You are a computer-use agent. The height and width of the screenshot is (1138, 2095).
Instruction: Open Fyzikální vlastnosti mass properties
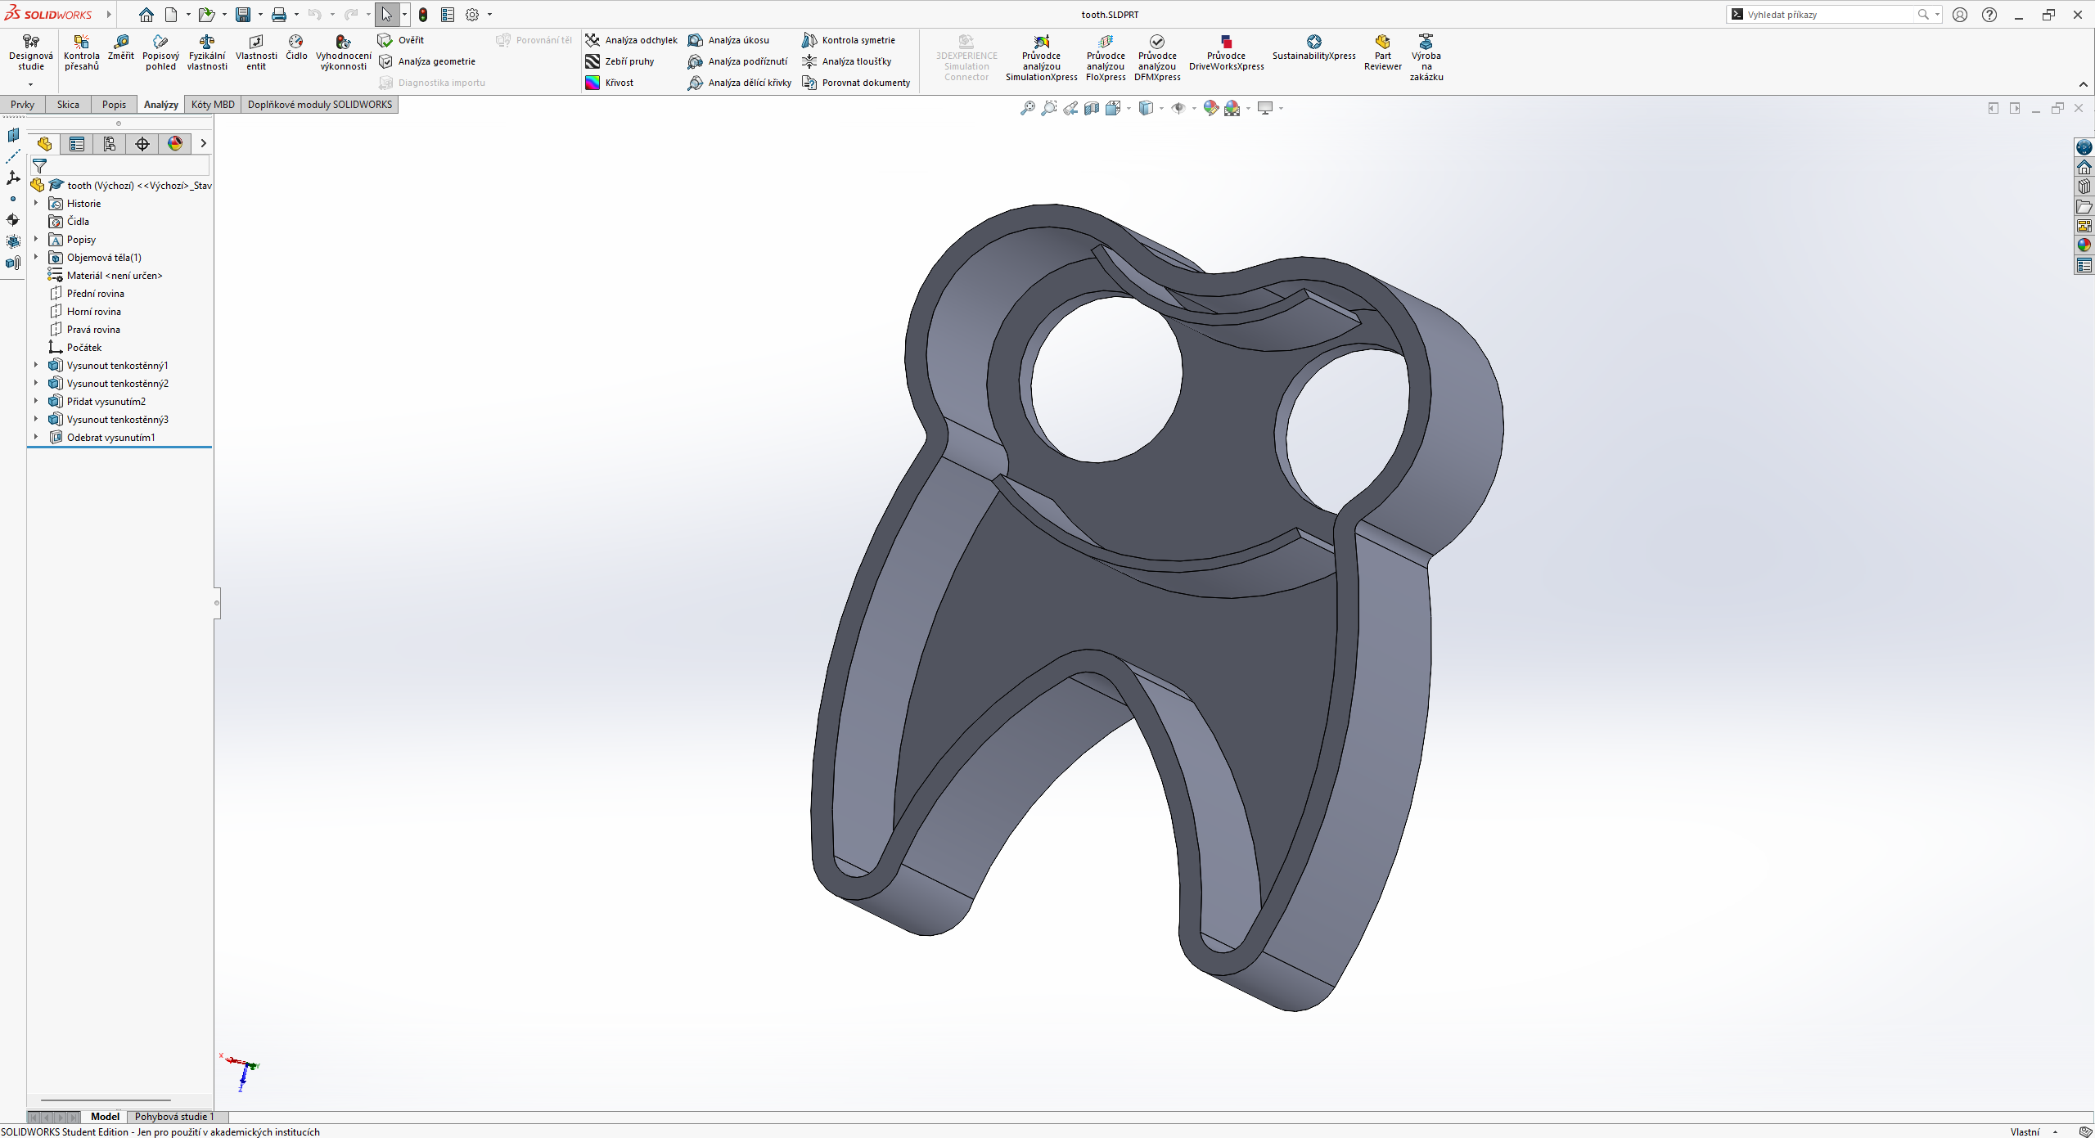[x=206, y=43]
